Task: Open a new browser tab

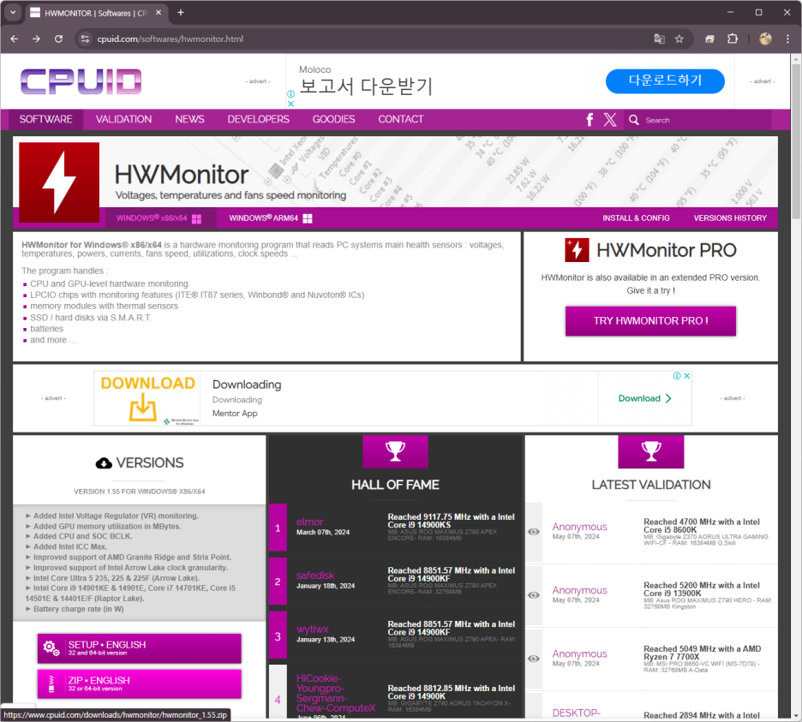Action: pyautogui.click(x=181, y=12)
